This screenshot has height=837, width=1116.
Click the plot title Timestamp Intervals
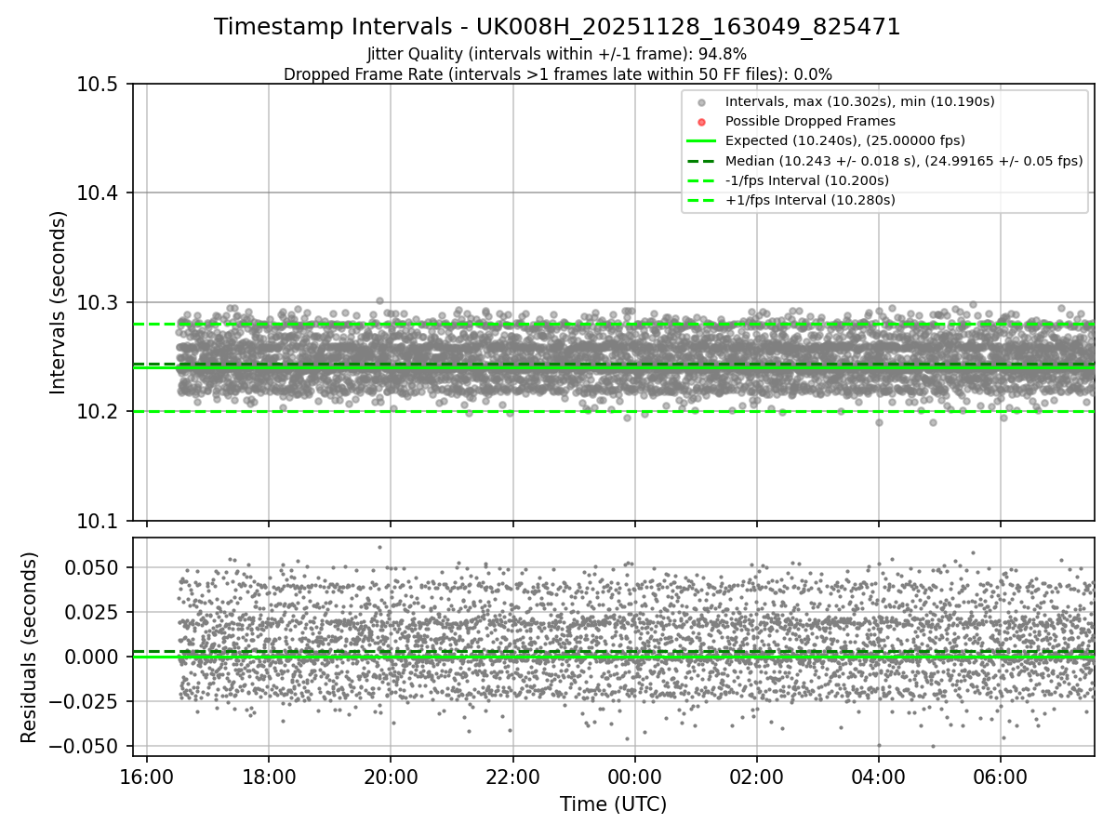tap(557, 27)
